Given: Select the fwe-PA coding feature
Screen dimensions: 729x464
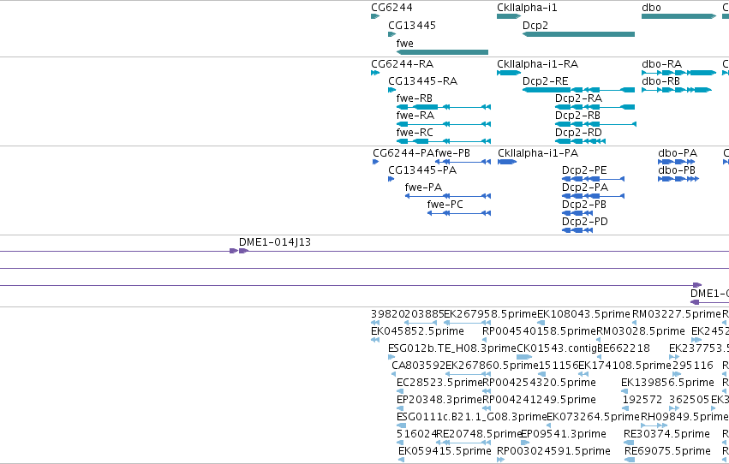Looking at the screenshot, I should [448, 196].
